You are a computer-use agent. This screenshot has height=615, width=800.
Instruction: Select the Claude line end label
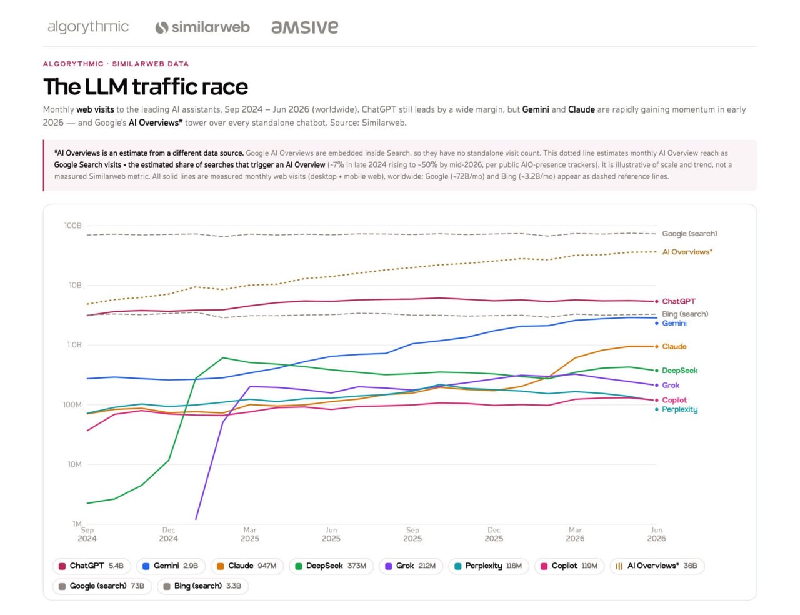tap(674, 346)
